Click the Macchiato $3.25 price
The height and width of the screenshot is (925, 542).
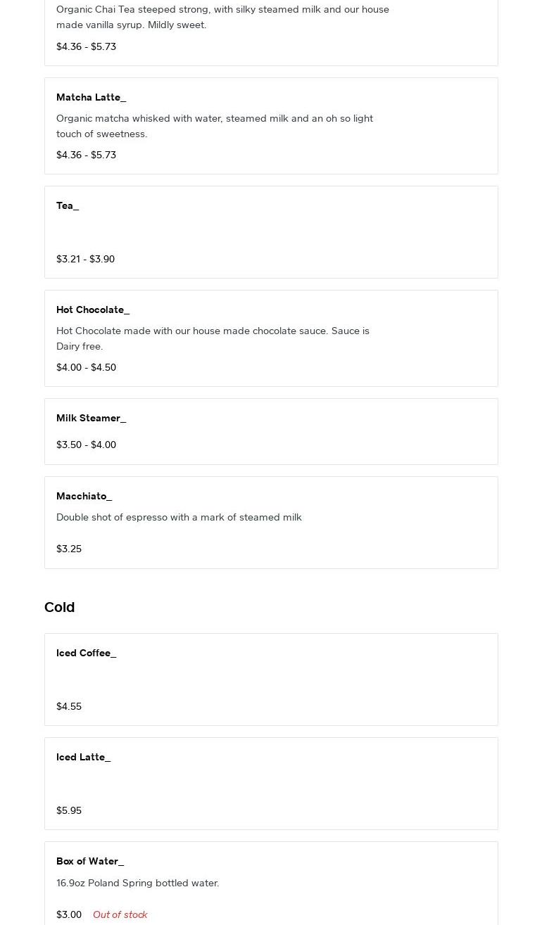coord(69,549)
